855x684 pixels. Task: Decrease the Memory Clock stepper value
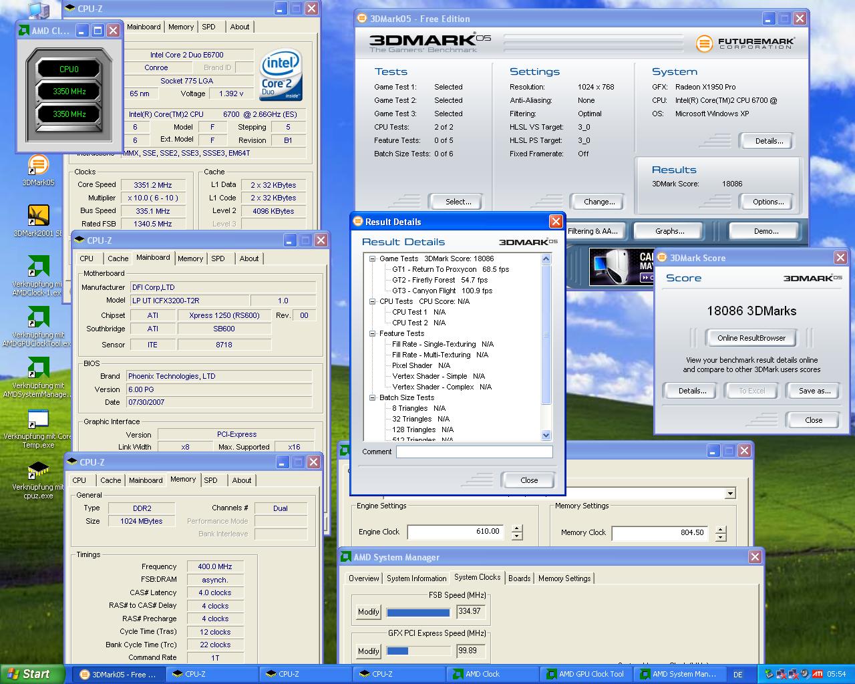click(x=720, y=537)
